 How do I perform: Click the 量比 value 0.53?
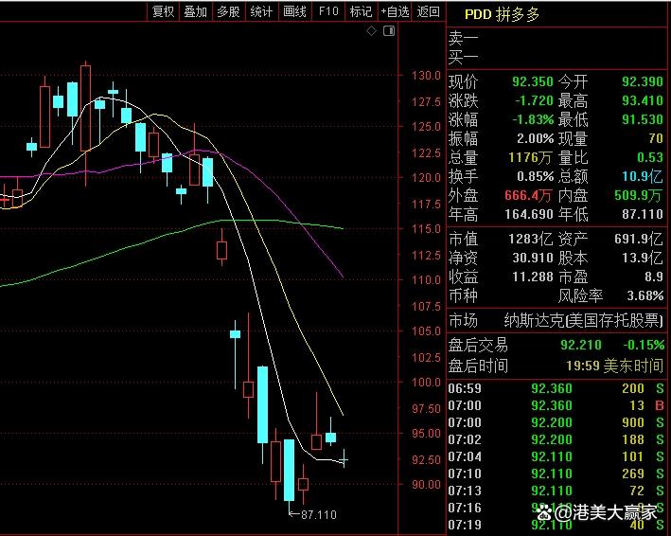pyautogui.click(x=649, y=157)
